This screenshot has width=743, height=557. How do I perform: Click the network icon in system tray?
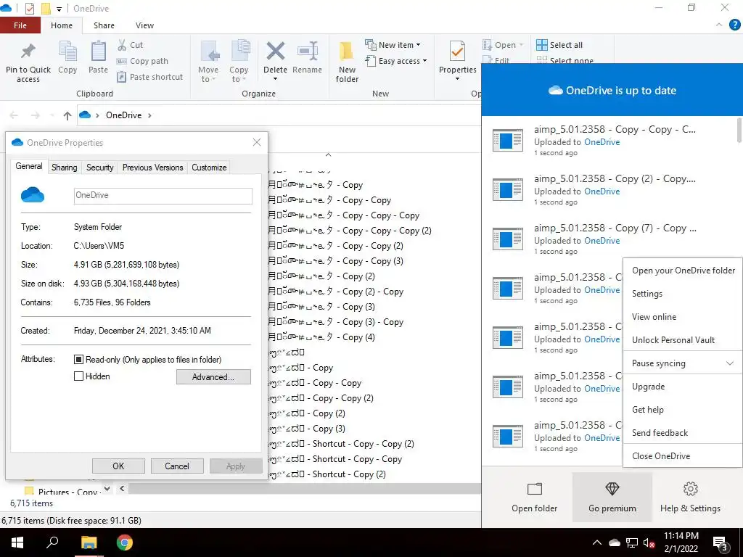(x=632, y=542)
